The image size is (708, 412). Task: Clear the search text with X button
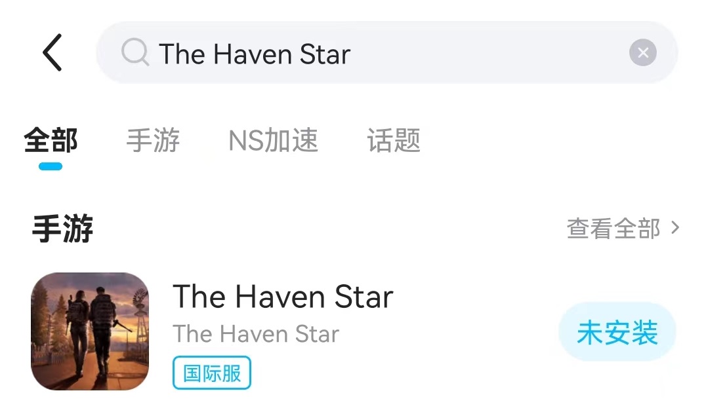[642, 53]
